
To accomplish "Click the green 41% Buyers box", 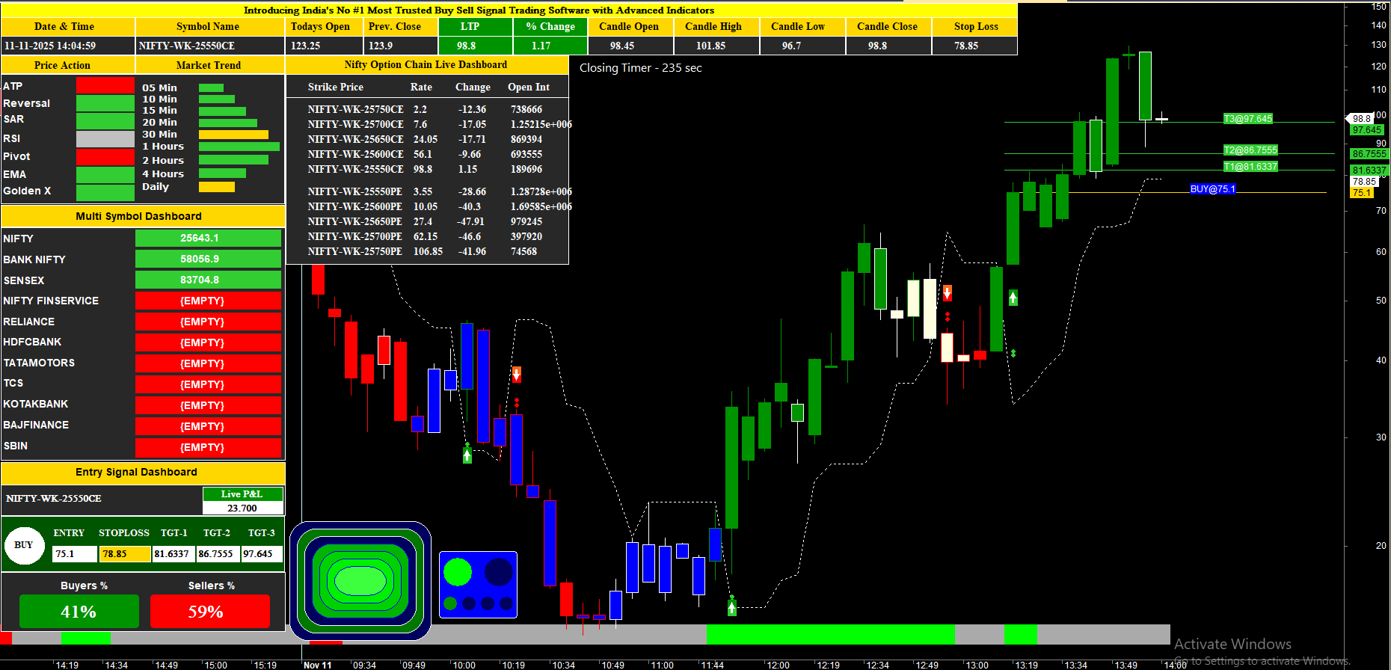I will coord(79,612).
